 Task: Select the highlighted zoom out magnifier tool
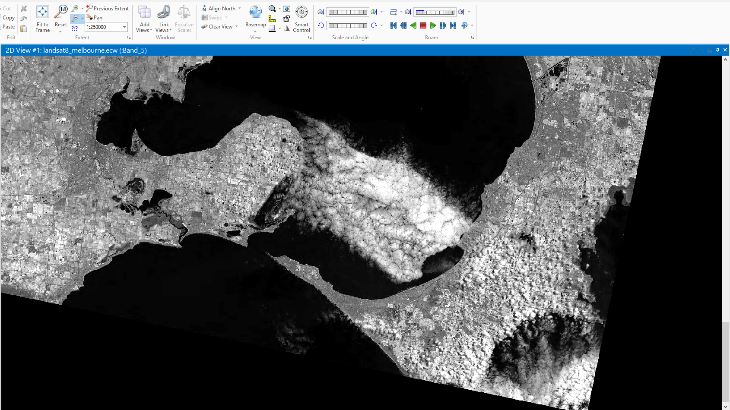75,18
